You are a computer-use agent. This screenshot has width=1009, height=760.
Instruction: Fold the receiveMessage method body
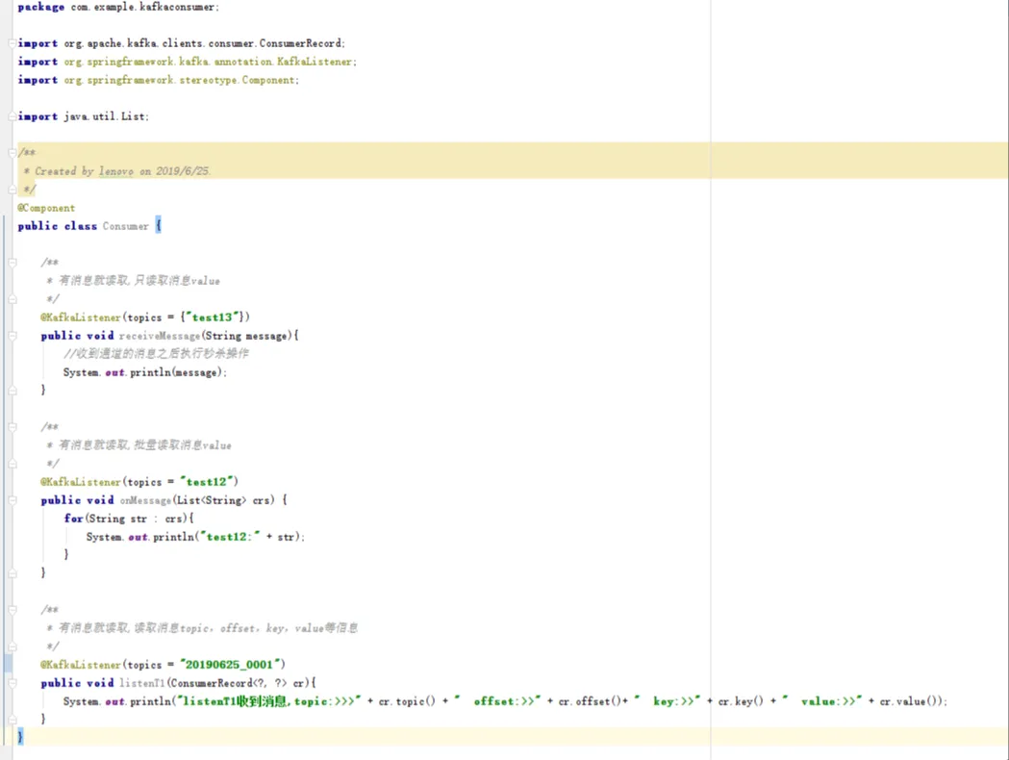click(x=13, y=336)
